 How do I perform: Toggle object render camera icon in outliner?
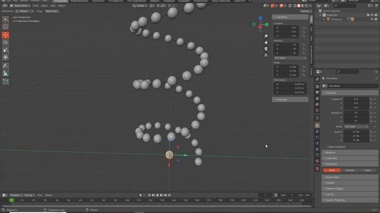pyautogui.click(x=376, y=19)
